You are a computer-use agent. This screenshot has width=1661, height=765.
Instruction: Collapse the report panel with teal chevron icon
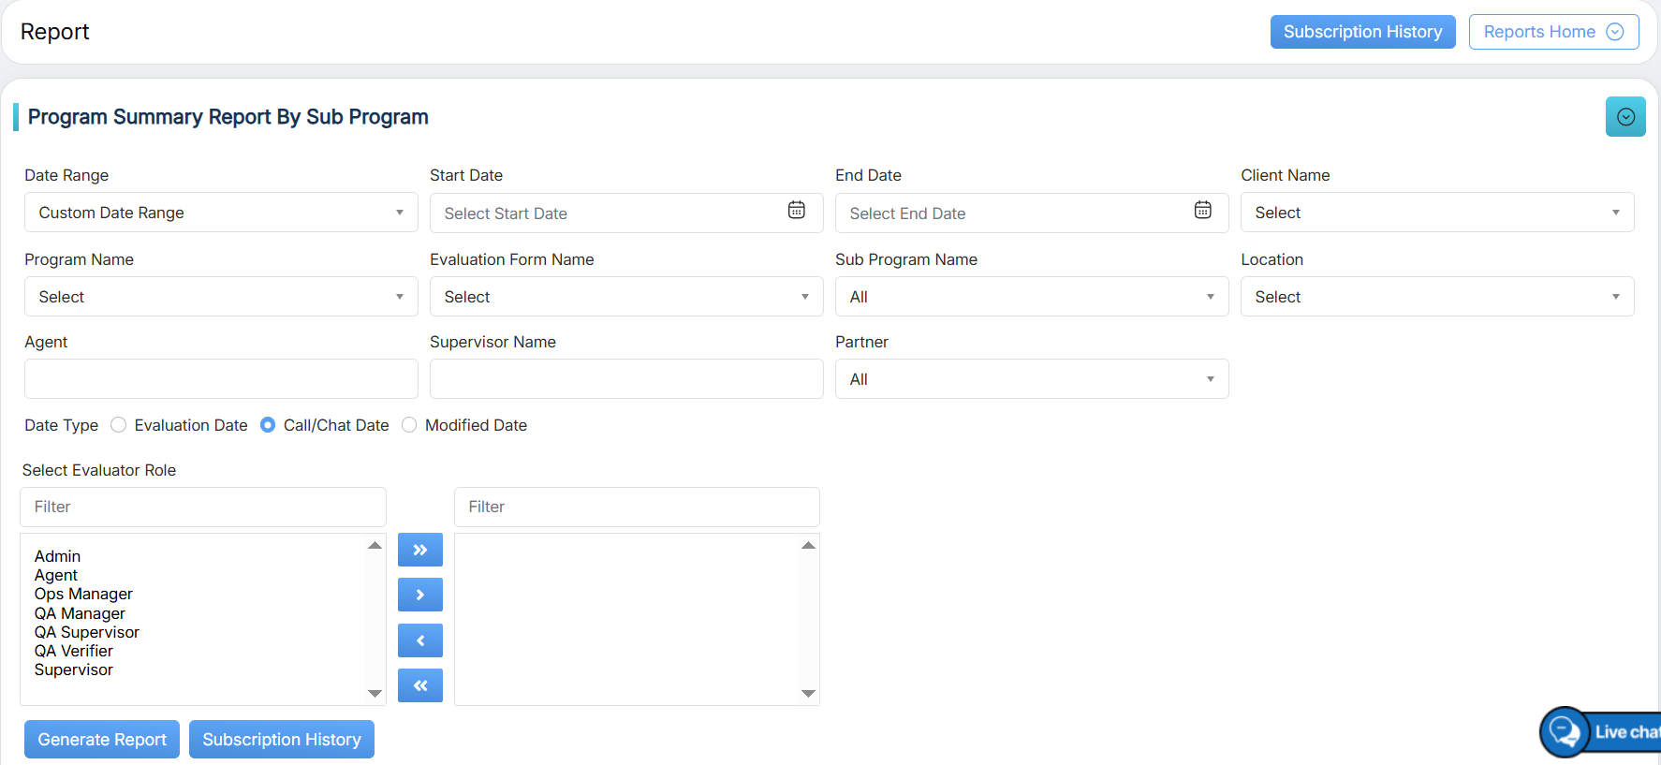click(1624, 117)
